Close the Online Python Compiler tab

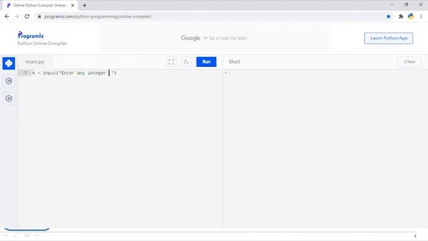coord(73,5)
